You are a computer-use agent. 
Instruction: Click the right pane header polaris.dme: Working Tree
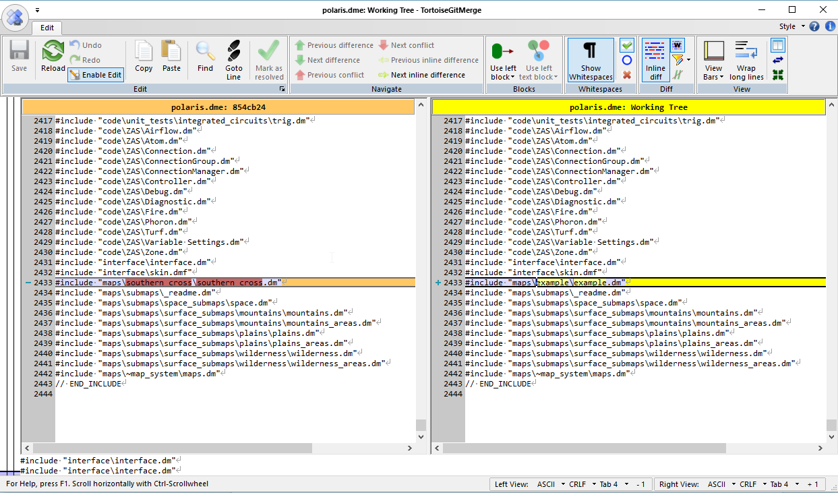point(628,107)
